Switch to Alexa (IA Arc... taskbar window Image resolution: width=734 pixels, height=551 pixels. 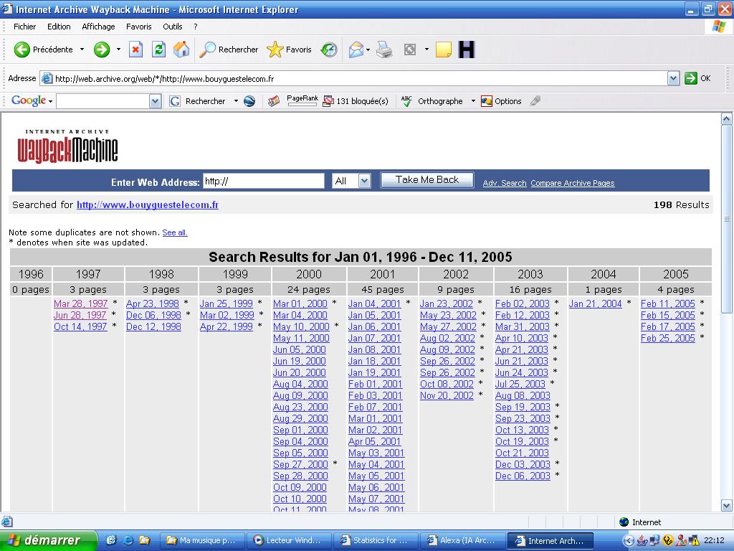pyautogui.click(x=462, y=540)
